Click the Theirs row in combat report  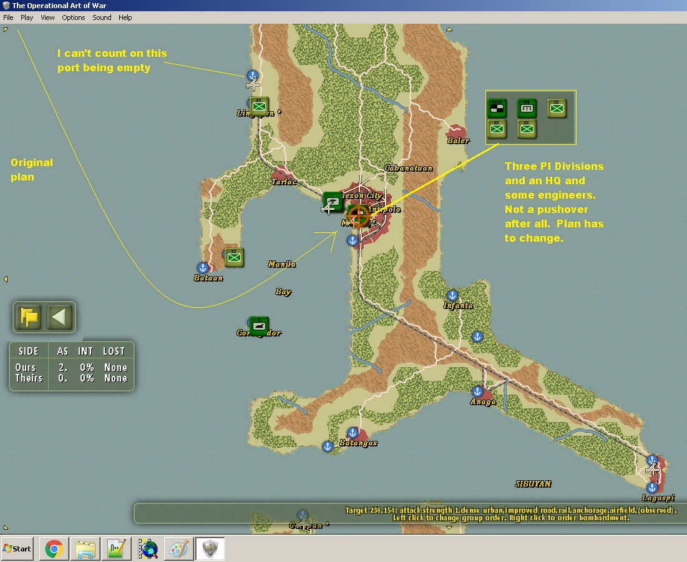pyautogui.click(x=71, y=378)
